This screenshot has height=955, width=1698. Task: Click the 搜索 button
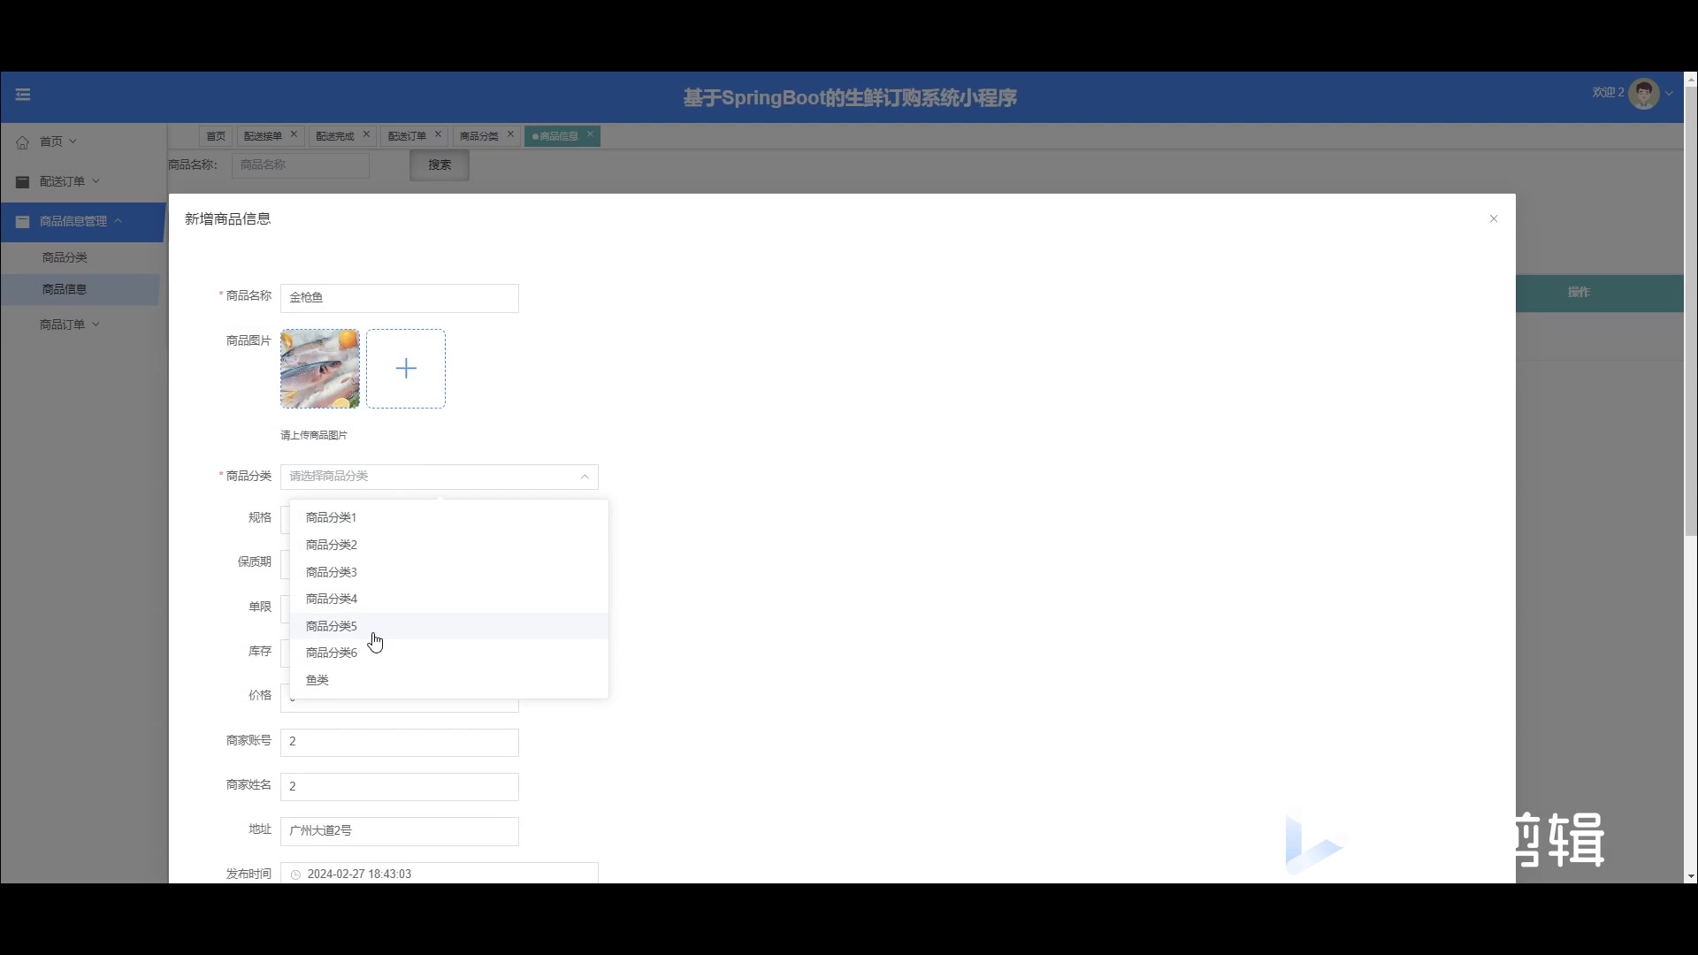(440, 165)
